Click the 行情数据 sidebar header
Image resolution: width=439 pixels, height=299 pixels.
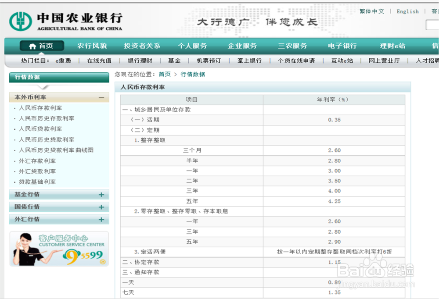point(59,77)
